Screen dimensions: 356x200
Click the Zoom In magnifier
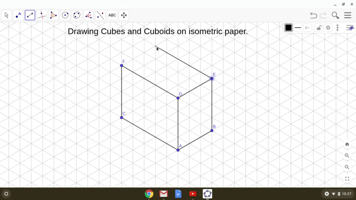pos(347,156)
